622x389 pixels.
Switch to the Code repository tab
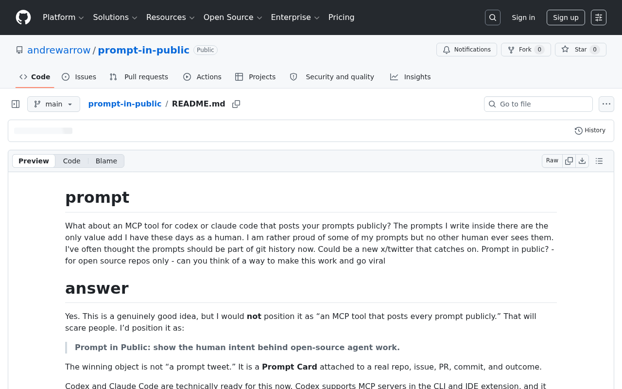pyautogui.click(x=35, y=77)
